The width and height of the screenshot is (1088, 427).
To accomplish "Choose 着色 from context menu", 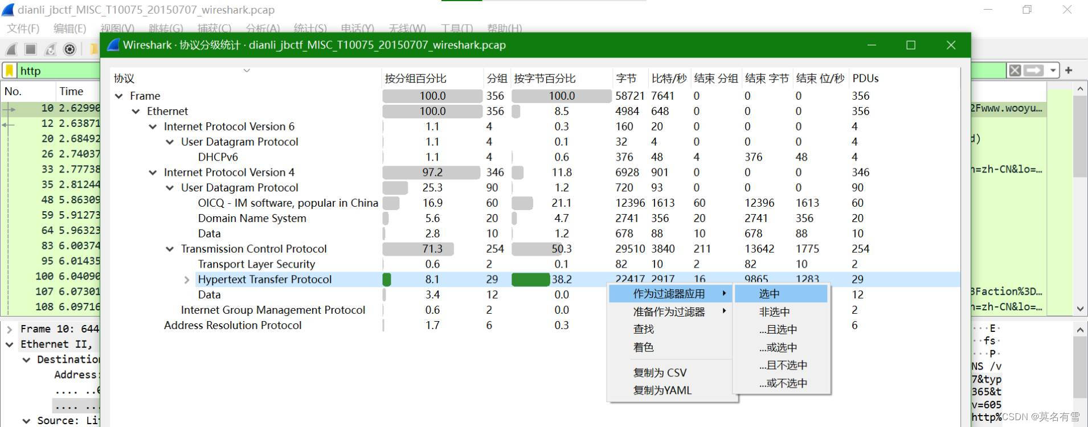I will click(670, 347).
